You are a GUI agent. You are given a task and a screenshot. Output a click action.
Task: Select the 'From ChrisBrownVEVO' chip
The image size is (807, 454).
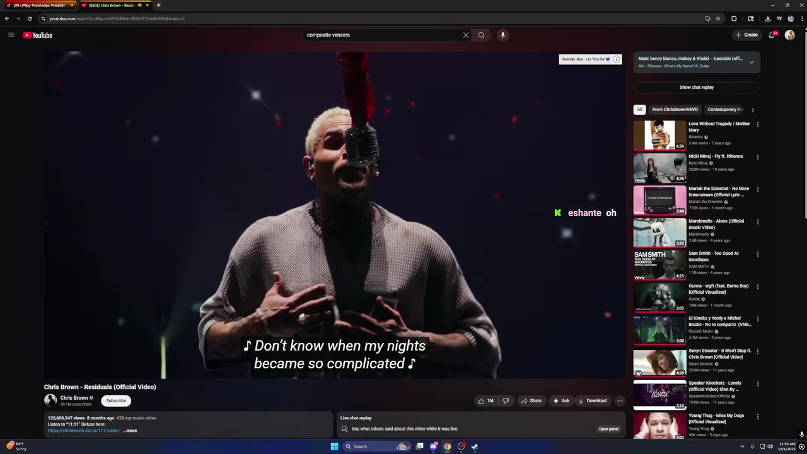coord(675,110)
